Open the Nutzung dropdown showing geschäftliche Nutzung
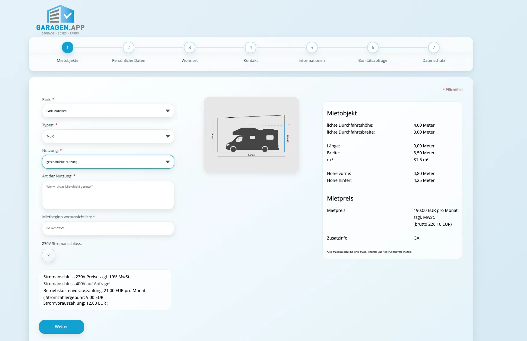Screen dimensions: 527x341 108,162
